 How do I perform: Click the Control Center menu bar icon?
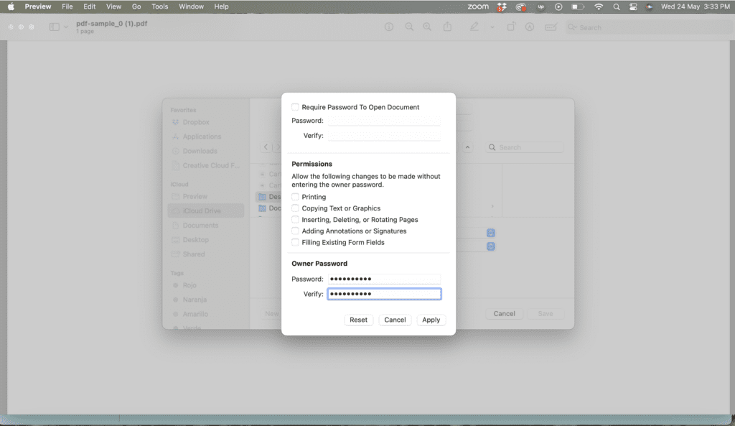point(632,6)
